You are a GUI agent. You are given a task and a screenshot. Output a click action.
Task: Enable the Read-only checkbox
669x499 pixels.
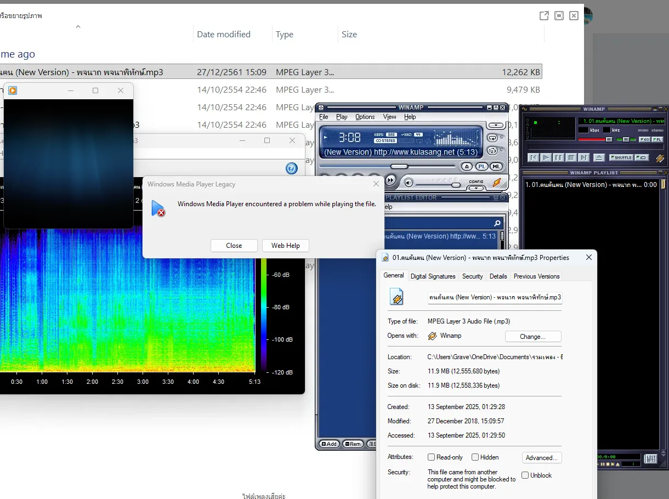(x=431, y=457)
